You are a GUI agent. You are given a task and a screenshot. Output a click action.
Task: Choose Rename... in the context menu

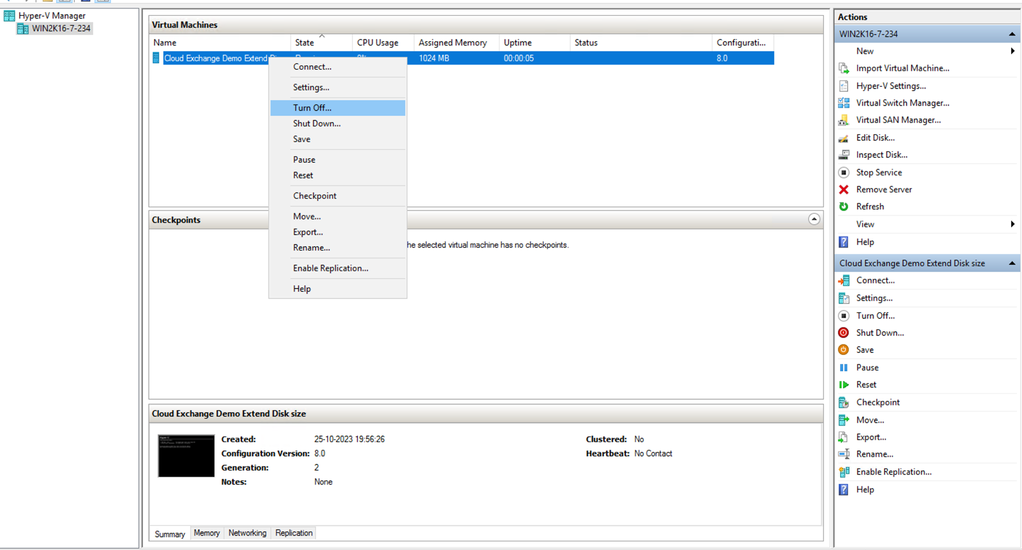338,248
